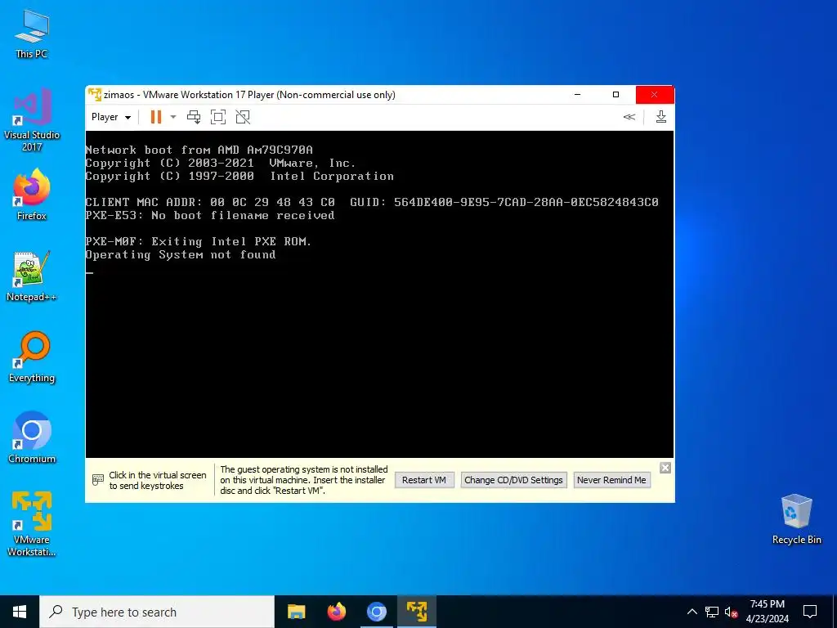
Task: Pause the virtual machine
Action: [x=156, y=117]
